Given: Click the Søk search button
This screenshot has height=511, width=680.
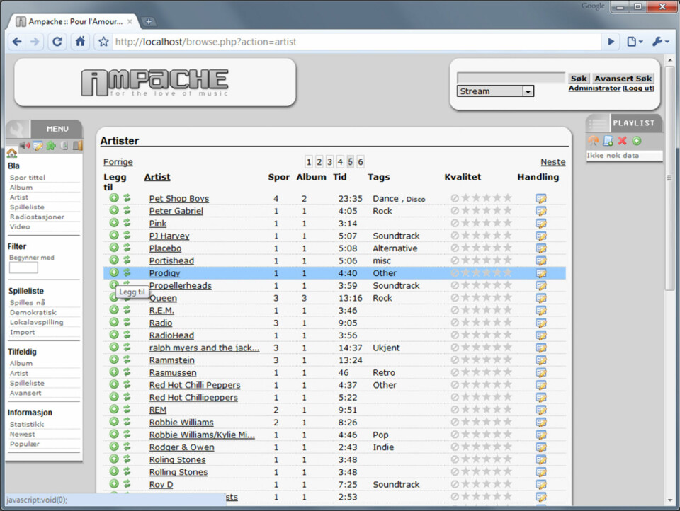Looking at the screenshot, I should pos(579,79).
